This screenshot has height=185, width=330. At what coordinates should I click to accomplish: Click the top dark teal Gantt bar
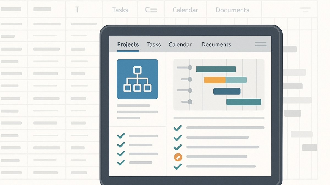coord(216,69)
